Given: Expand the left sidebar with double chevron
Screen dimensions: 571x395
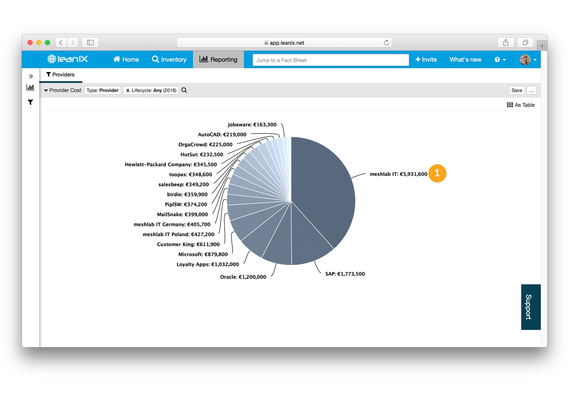Looking at the screenshot, I should (31, 76).
